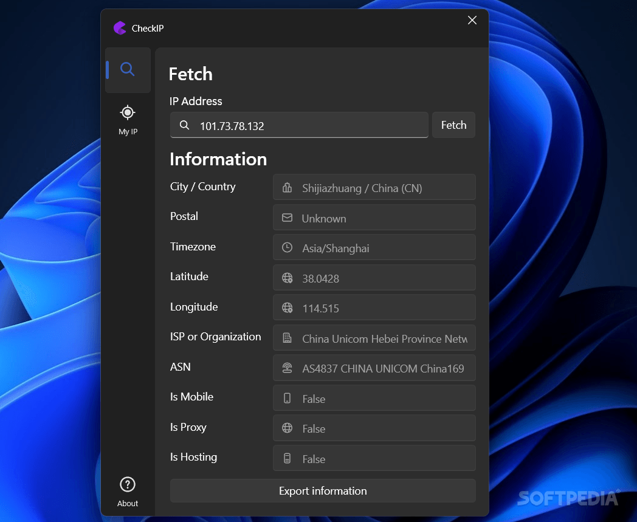Screen dimensions: 637x522
Task: Click the Is Hosting False value
Action: point(314,459)
